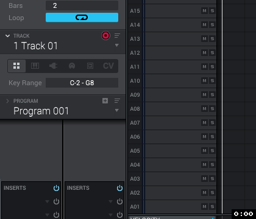
Task: Open right channel second insert slot dropdown
Action: tap(110, 215)
